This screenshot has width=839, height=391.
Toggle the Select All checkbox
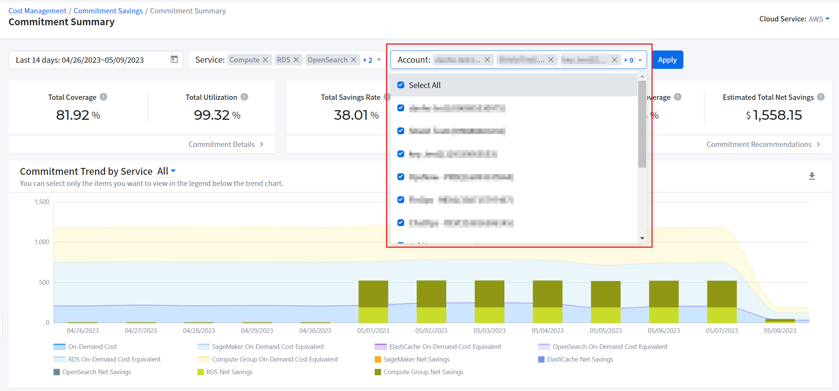point(401,85)
